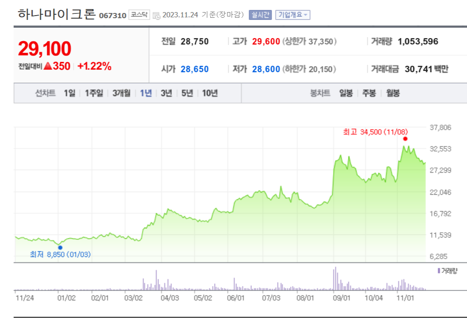Click the 하한가 20,150 text

coord(309,69)
